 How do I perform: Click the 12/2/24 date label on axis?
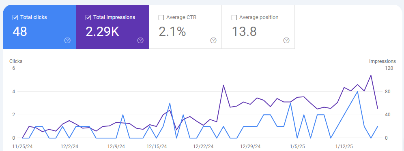[69, 147]
